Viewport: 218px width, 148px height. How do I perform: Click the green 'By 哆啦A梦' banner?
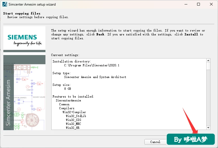tap(191, 139)
